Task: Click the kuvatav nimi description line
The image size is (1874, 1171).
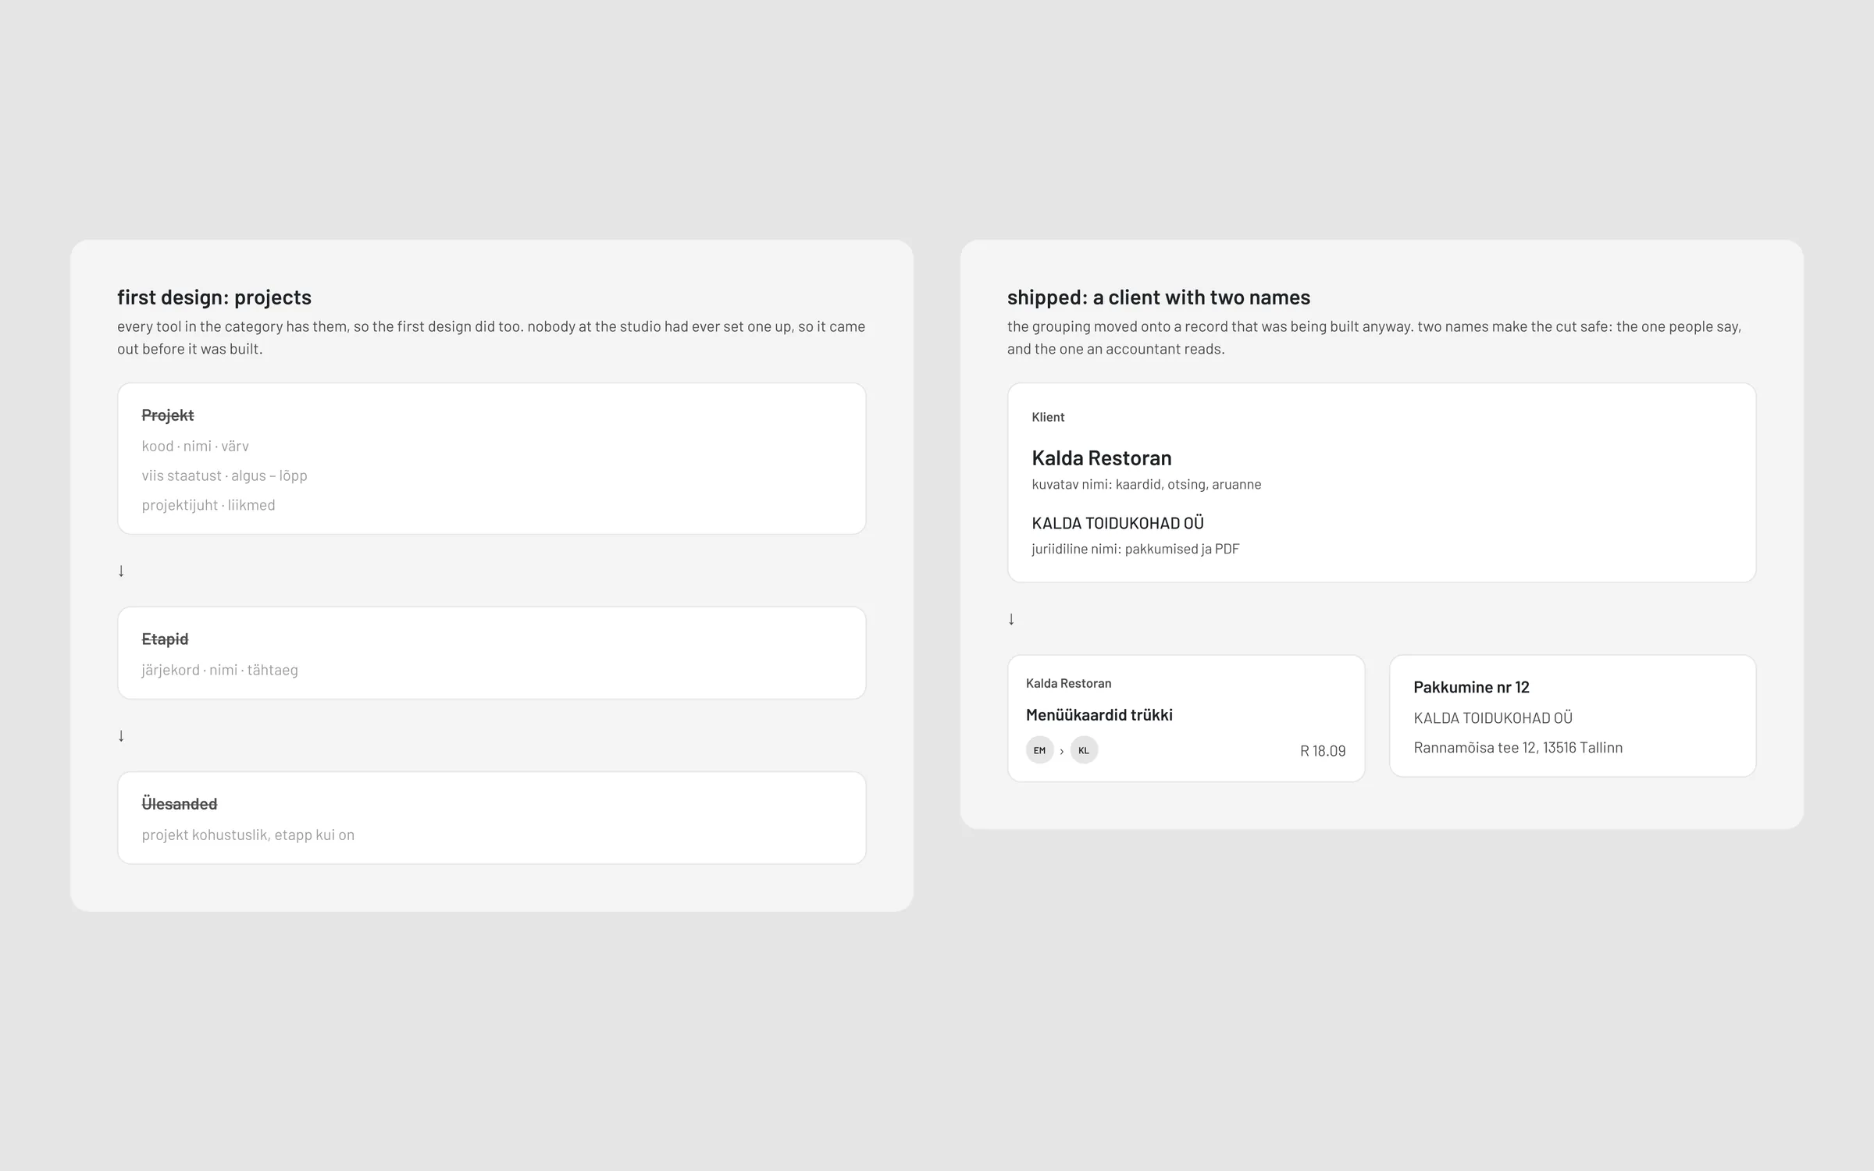Action: click(x=1146, y=484)
